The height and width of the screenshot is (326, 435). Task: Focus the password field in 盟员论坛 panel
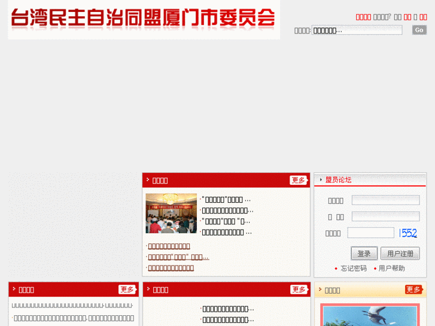click(x=385, y=216)
